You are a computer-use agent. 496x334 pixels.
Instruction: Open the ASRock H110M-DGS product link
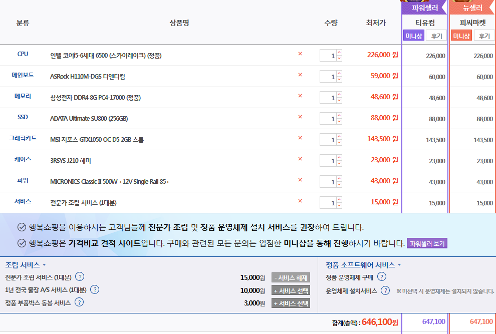pyautogui.click(x=88, y=77)
